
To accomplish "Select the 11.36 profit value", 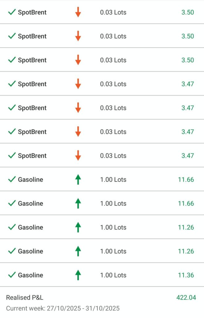I will coord(186,275).
